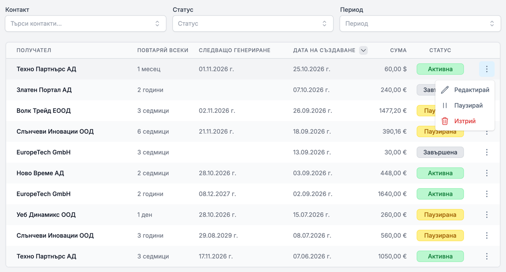Select recipient Уеб Динамикс ООД
This screenshot has width=506, height=272.
[x=46, y=215]
